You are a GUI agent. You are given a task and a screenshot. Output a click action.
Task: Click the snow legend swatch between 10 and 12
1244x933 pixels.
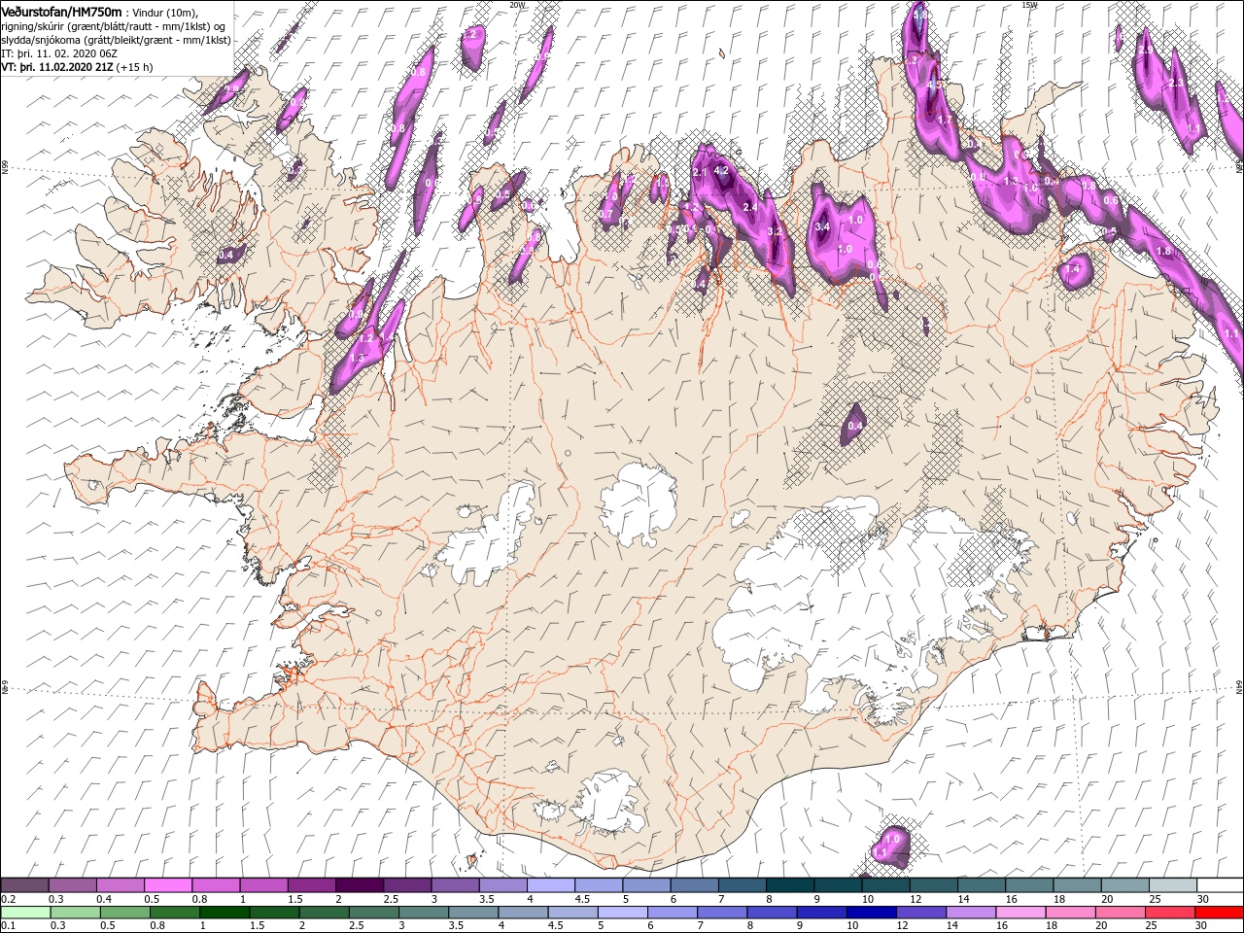(x=885, y=885)
